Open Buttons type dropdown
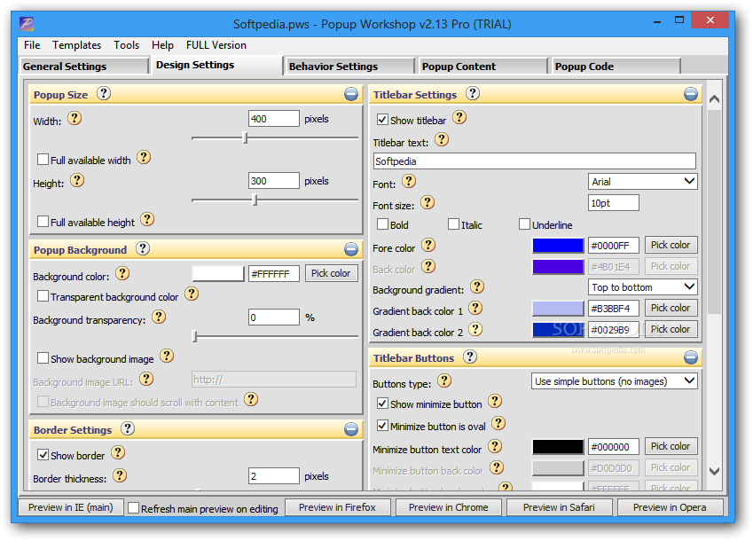Viewport: 753px width, 541px height. tap(615, 381)
